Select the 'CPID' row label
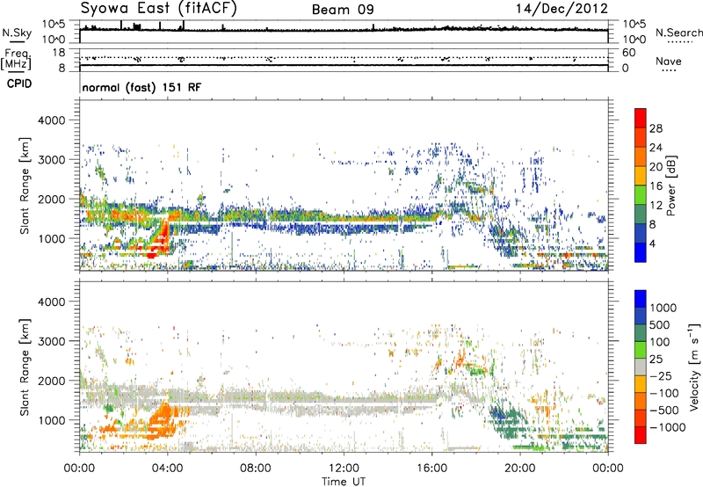 pyautogui.click(x=19, y=84)
